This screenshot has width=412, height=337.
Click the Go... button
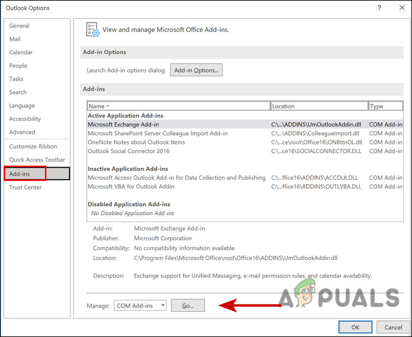point(188,306)
